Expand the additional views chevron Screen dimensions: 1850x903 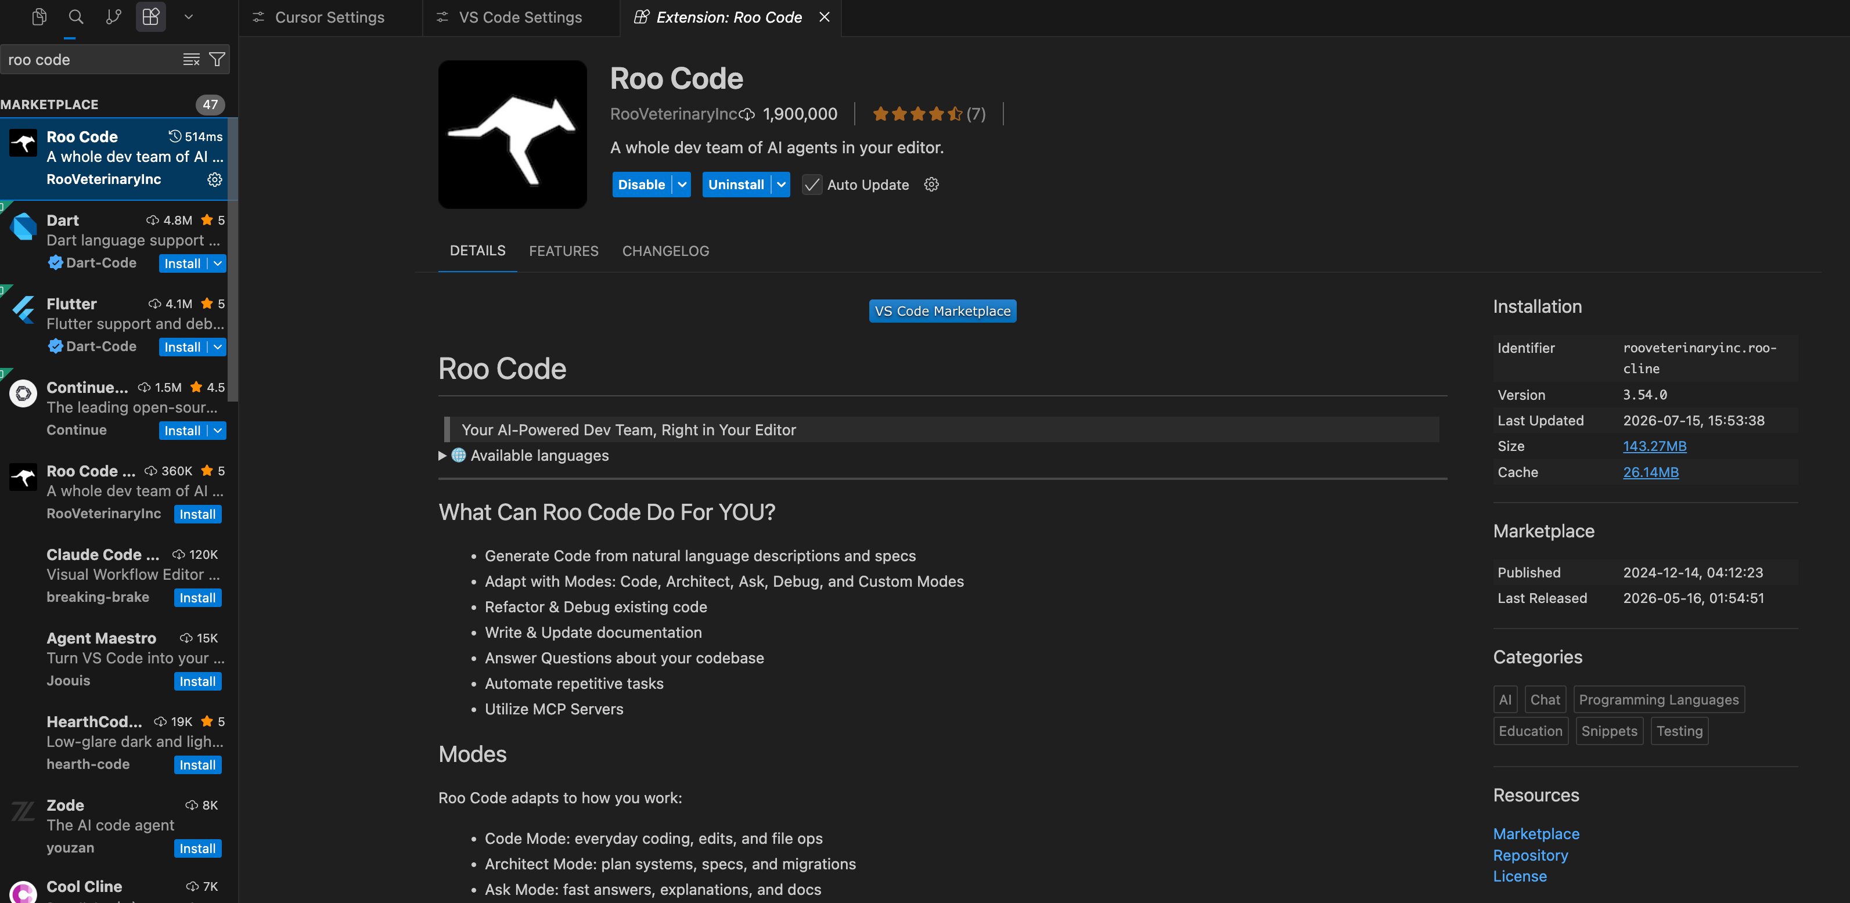tap(188, 16)
